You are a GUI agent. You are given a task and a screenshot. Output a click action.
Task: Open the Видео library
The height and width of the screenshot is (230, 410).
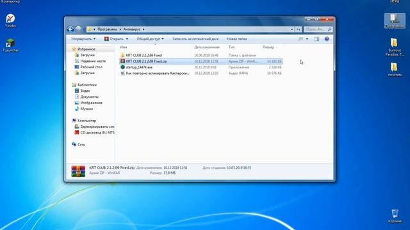tap(85, 91)
